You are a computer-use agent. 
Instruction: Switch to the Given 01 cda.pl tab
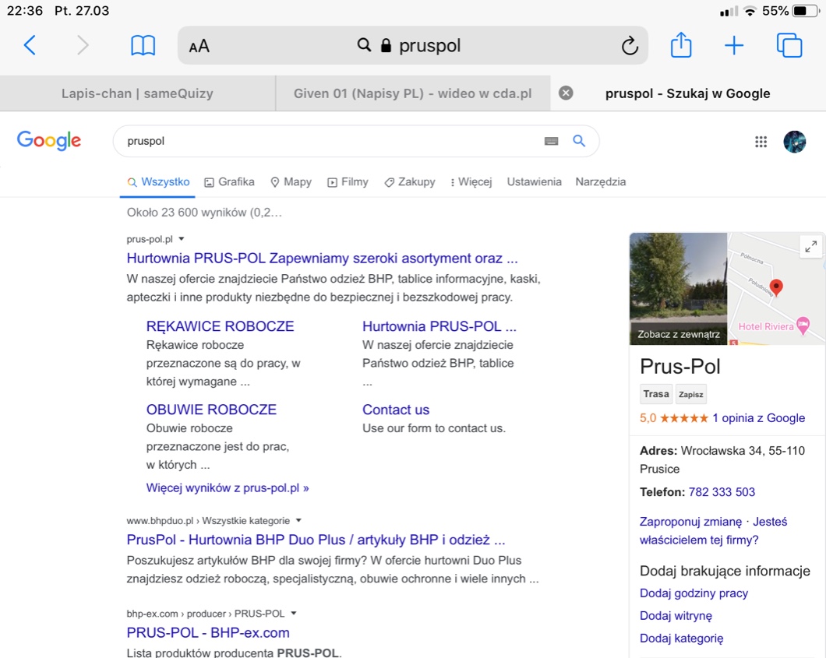pyautogui.click(x=412, y=93)
